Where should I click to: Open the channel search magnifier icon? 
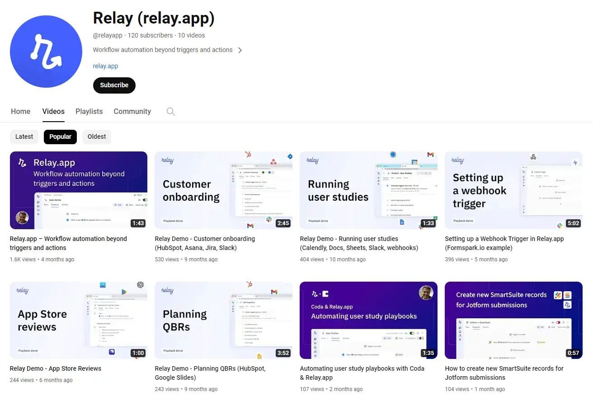pos(170,111)
